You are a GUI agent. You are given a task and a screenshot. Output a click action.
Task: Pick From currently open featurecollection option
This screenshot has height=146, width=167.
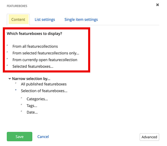click(7, 59)
